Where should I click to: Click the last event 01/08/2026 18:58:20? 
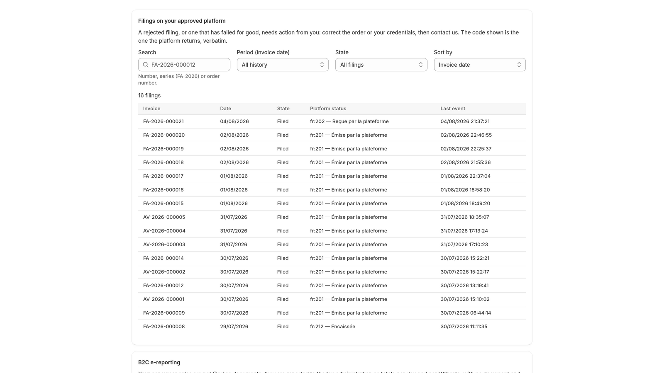pos(465,190)
